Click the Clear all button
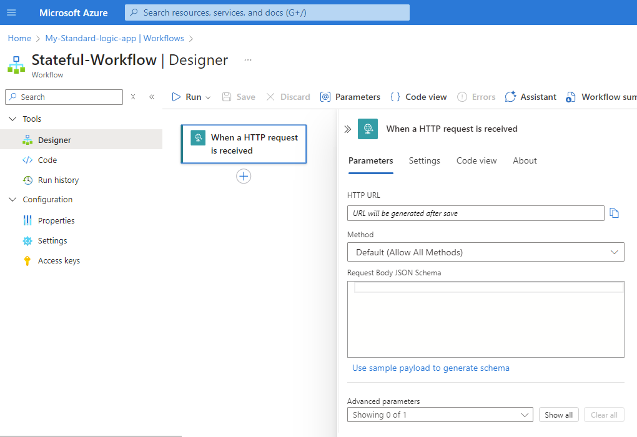 point(604,415)
